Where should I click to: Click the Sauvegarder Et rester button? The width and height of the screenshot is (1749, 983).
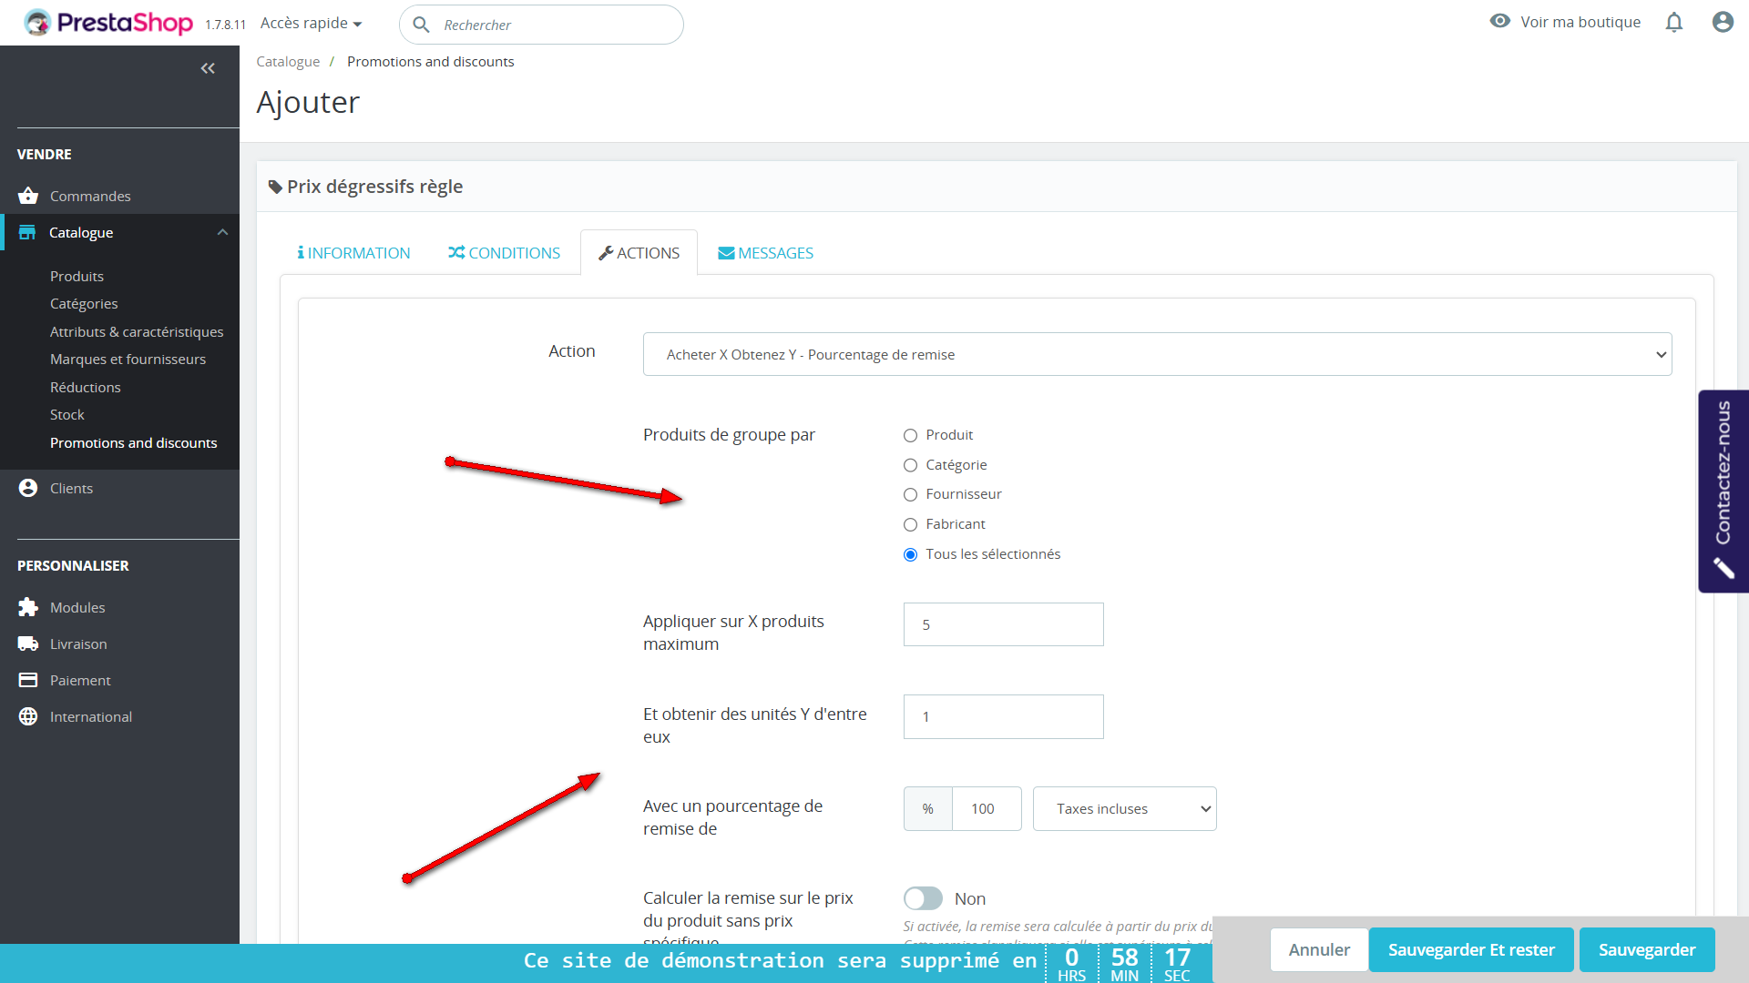coord(1470,949)
